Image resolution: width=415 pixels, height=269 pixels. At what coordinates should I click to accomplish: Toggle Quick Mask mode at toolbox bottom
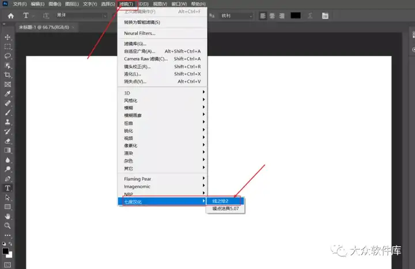7,265
